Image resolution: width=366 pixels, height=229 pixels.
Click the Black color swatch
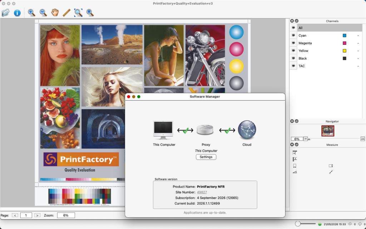pos(344,58)
